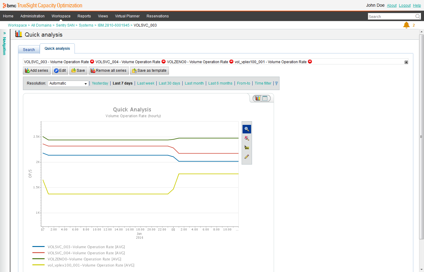Viewport: 424px width, 272px height.
Task: Remove VOLSVC_004 series with red icon
Action: tap(163, 62)
